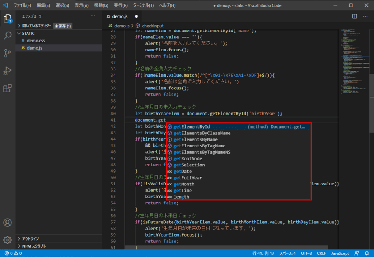Split the editor using the split icon
Viewport: 374px width, 257px height.
(354, 16)
